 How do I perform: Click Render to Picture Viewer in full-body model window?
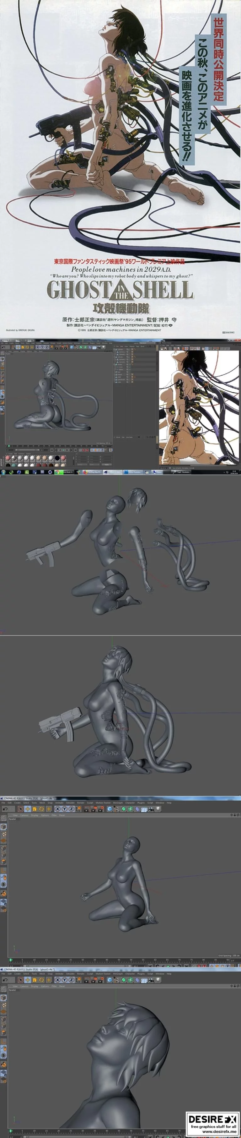pos(94,809)
